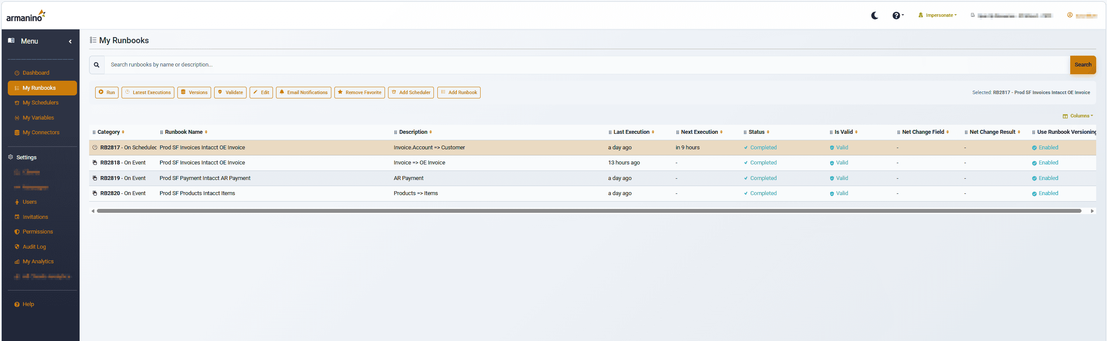
Task: Click '13 hours ago' last execution cell
Action: (624, 163)
